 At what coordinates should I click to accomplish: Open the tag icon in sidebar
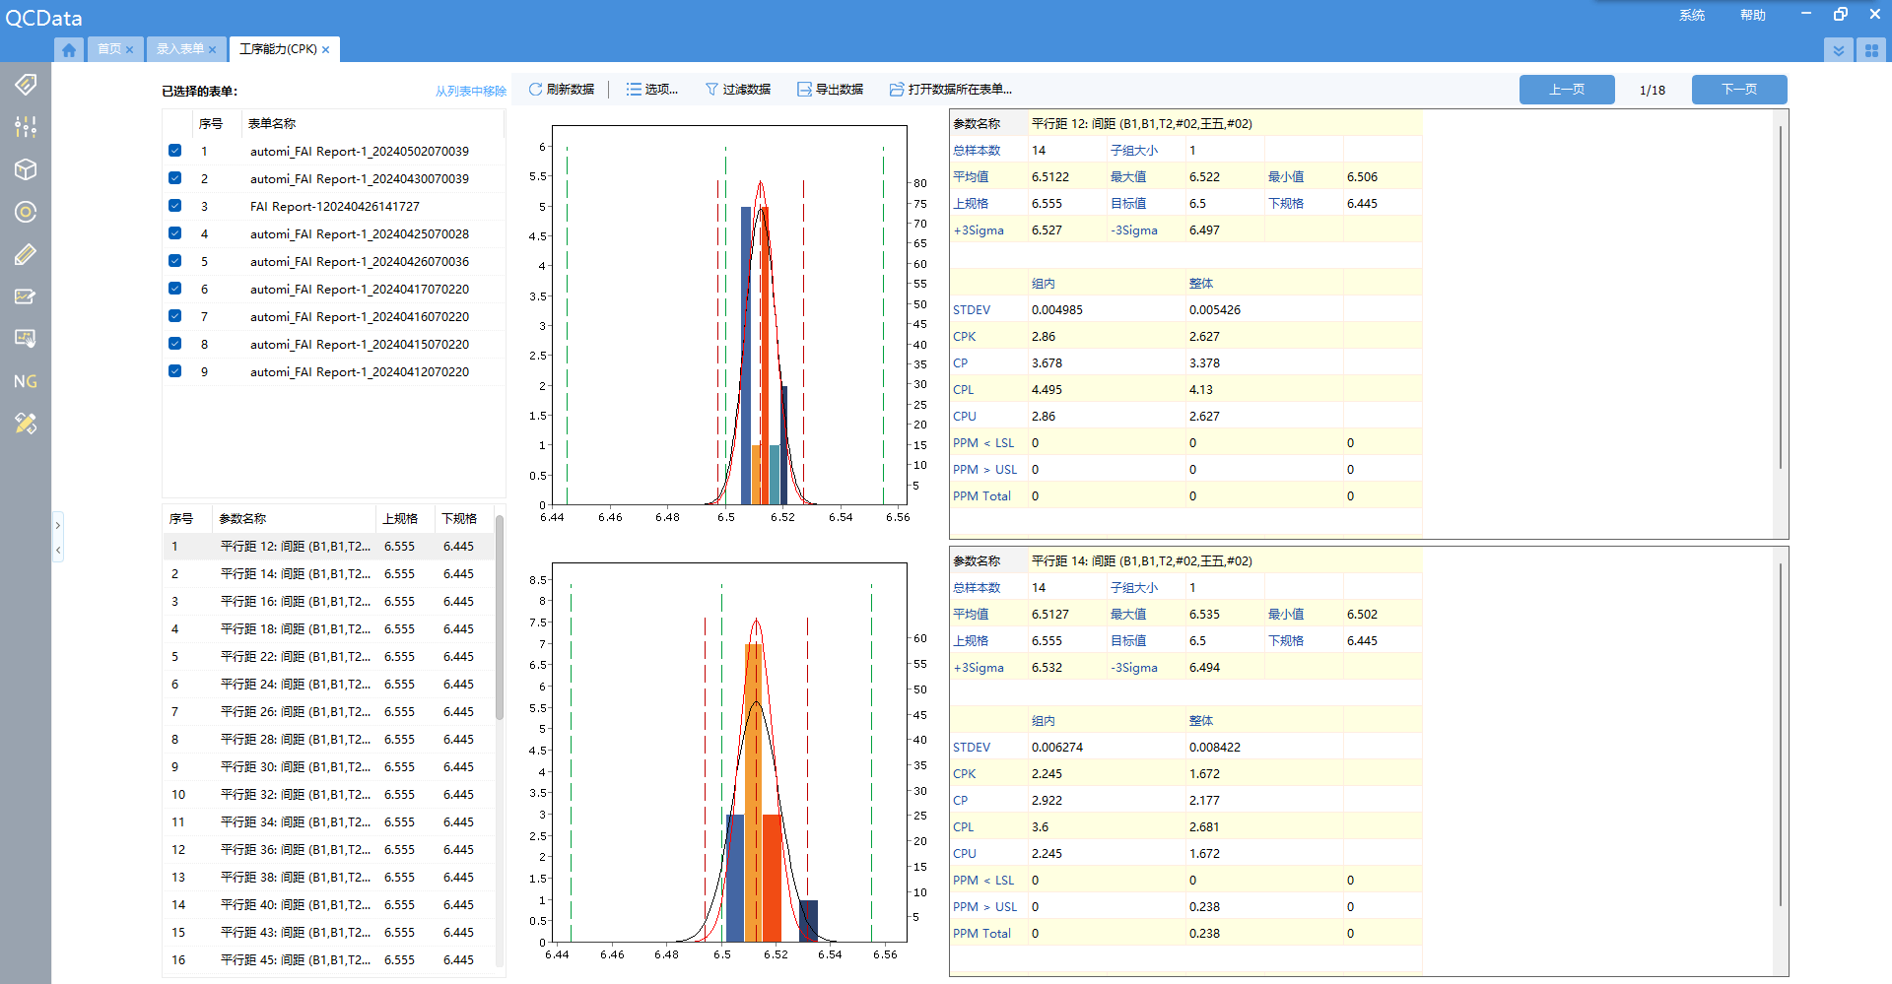pos(26,84)
